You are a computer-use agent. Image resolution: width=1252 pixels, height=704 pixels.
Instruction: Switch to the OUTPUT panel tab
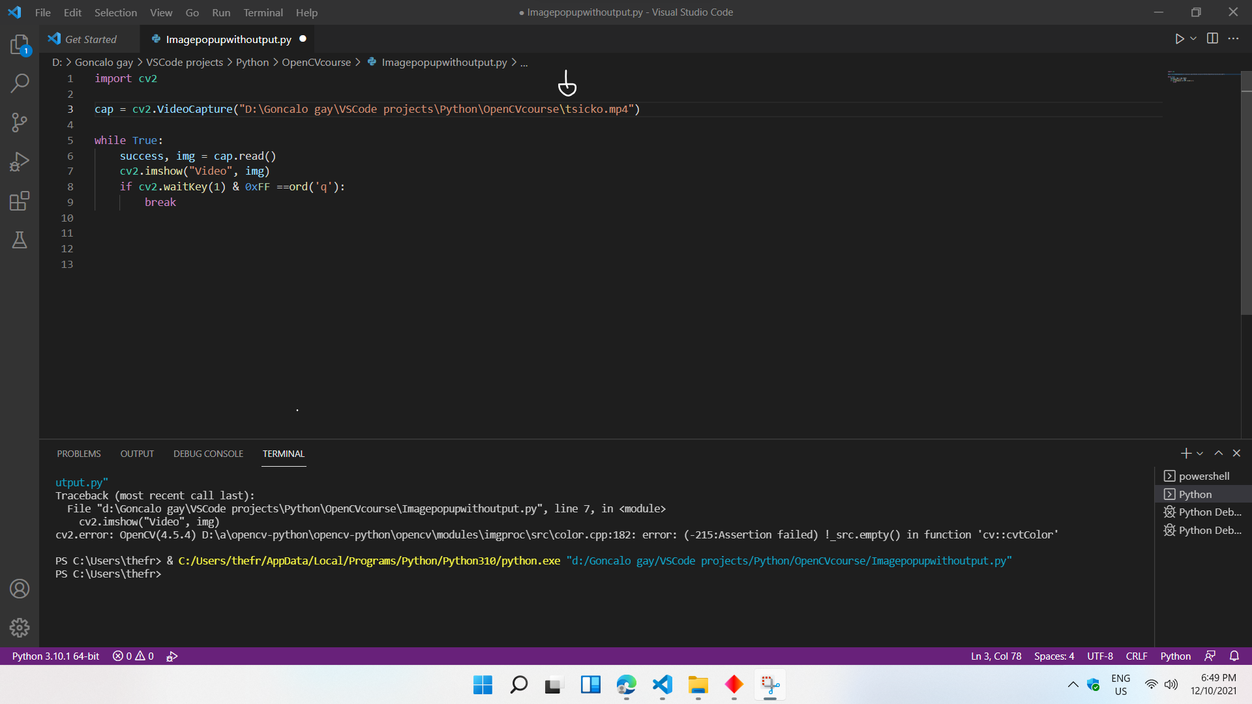[x=137, y=454]
